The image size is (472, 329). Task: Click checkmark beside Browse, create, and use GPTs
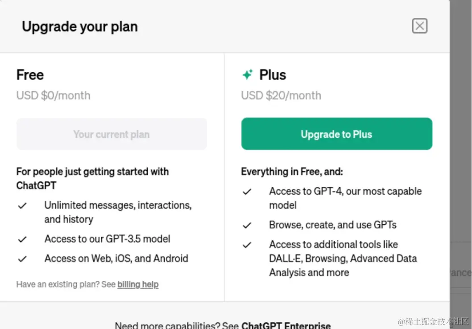[x=247, y=225]
